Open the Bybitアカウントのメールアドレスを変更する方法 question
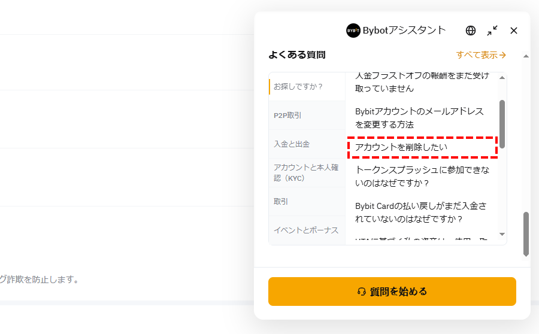 click(x=419, y=118)
